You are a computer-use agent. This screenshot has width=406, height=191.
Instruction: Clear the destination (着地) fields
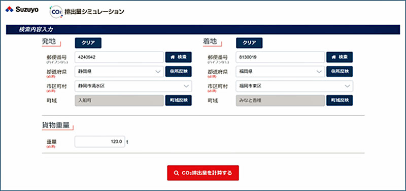[x=249, y=43]
